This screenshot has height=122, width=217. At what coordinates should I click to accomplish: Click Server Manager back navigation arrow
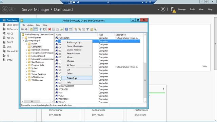[5, 9]
